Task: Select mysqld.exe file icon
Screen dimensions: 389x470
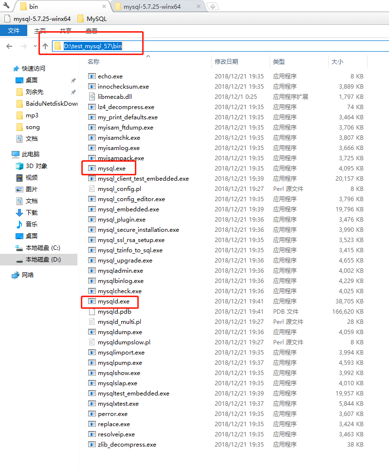Action: [92, 301]
